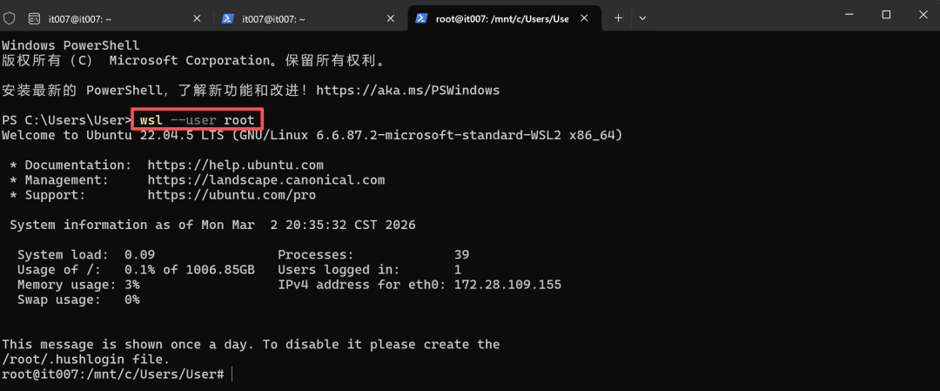
Task: Close the first it007@it007 tab
Action: point(196,18)
